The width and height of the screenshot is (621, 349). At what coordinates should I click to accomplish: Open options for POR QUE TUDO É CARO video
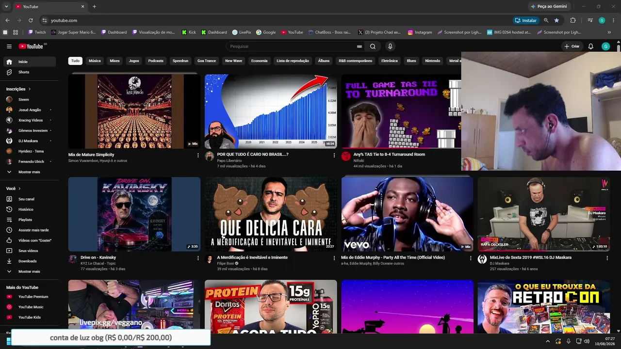[334, 155]
